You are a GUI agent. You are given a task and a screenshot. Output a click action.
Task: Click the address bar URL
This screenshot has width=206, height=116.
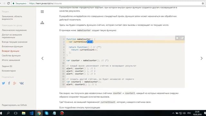click(x=45, y=4)
